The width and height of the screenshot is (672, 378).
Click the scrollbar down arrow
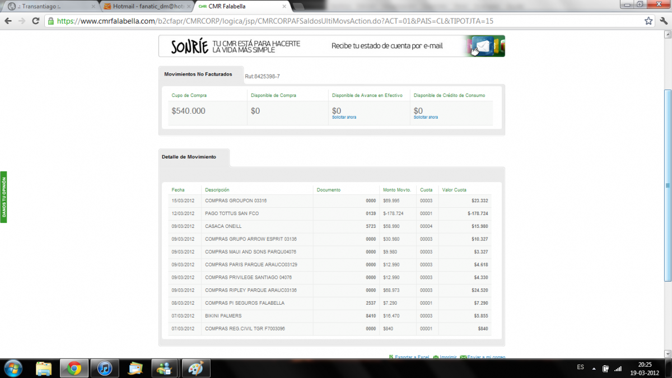[x=668, y=353]
